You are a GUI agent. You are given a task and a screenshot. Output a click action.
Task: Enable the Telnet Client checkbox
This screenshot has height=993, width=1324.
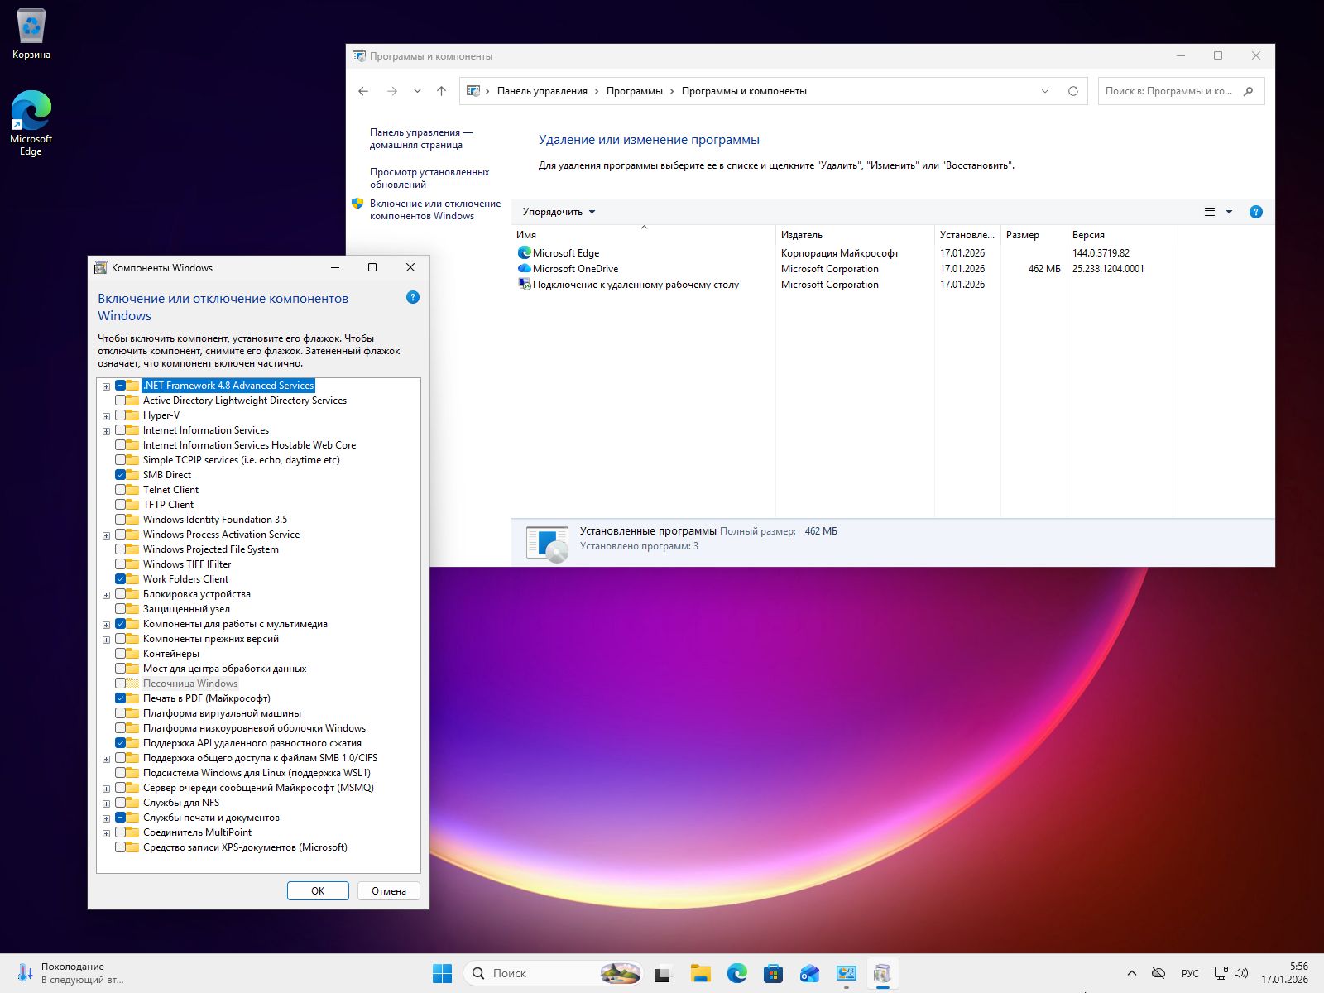(121, 490)
